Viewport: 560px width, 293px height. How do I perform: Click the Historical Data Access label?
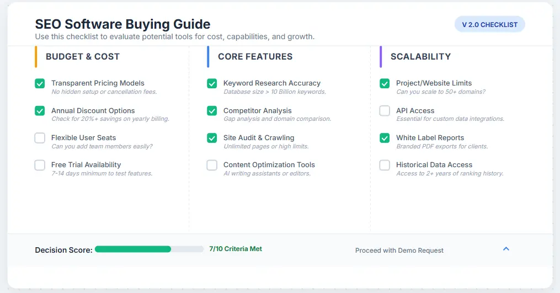tap(434, 165)
